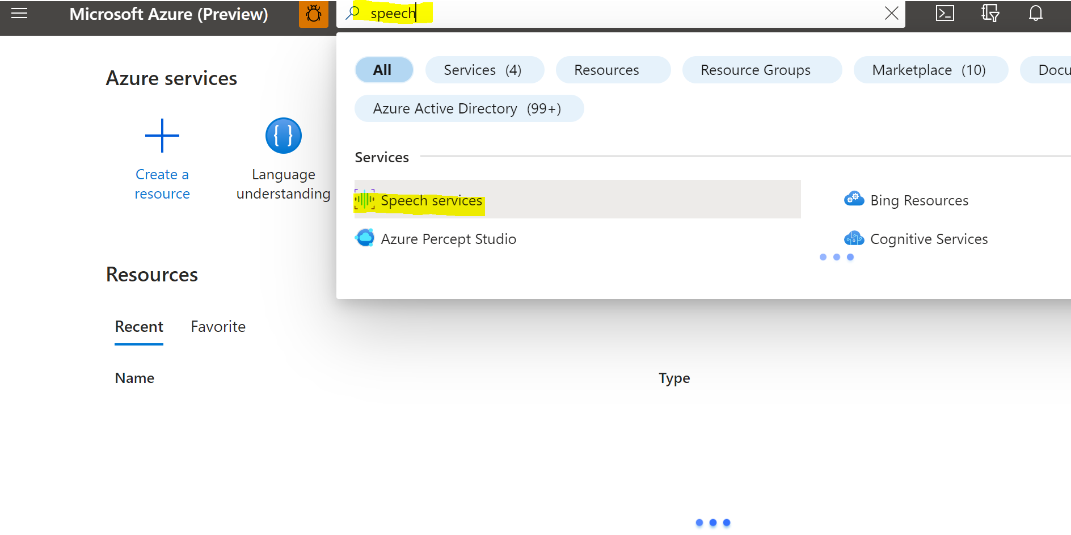
Task: Filter results by Resource Groups
Action: point(762,70)
